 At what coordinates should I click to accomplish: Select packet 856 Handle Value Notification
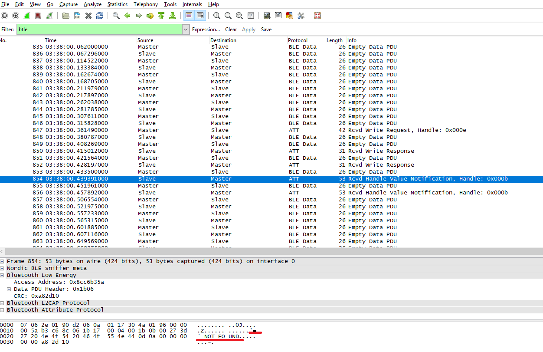point(271,193)
